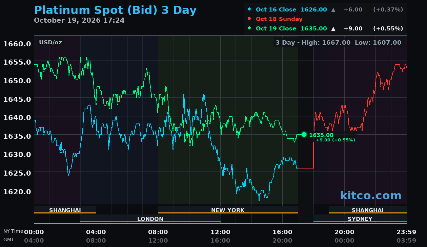
Task: Click the Platinum Spot (Bid) 3 Day title
Action: click(x=115, y=10)
